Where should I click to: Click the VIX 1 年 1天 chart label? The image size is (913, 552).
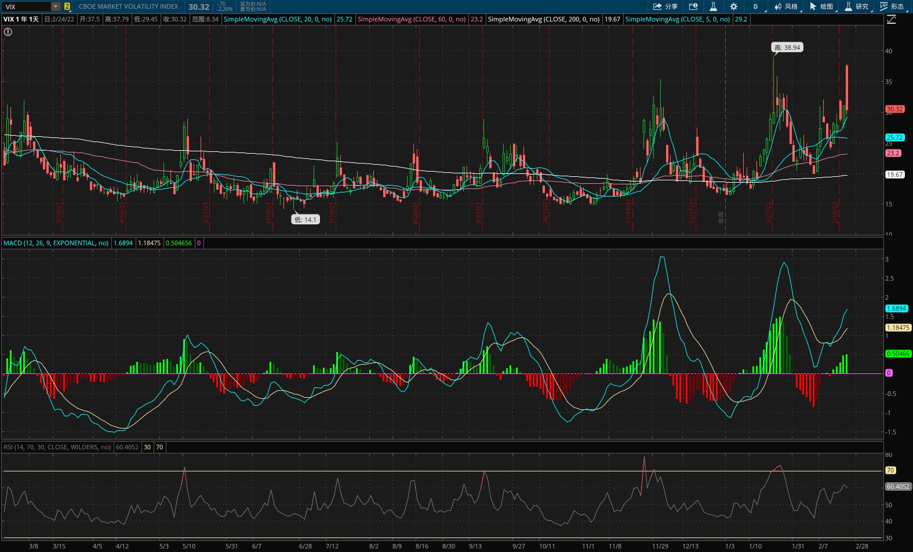pos(21,19)
